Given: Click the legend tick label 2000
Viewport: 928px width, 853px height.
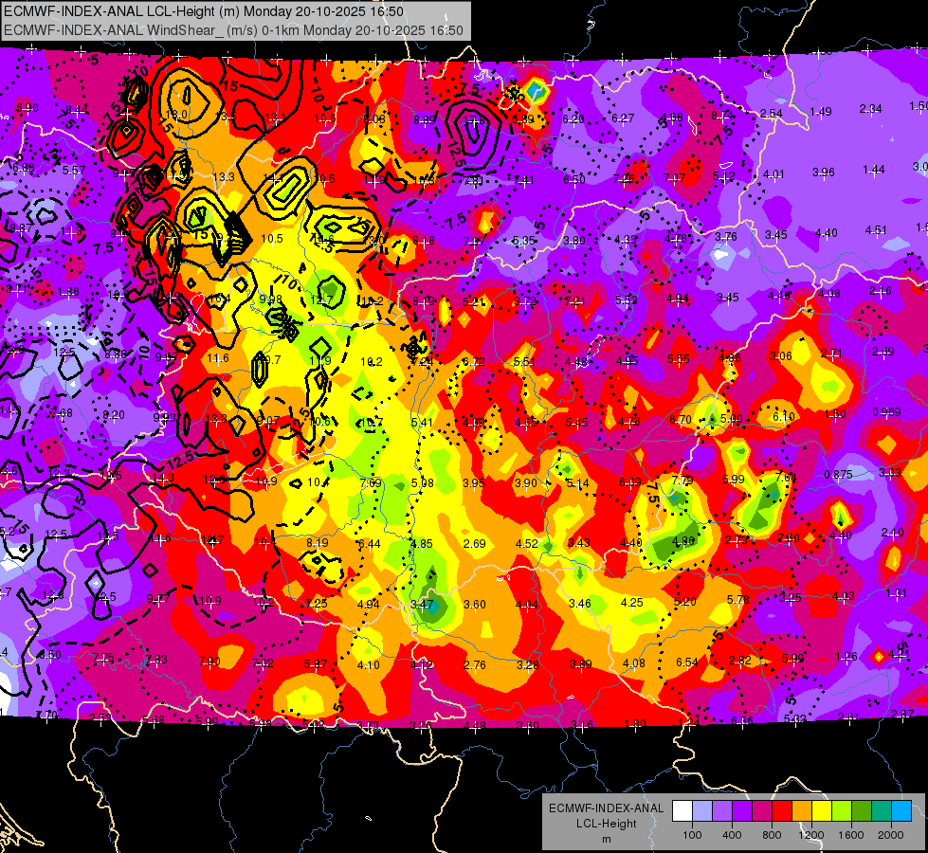Looking at the screenshot, I should [890, 835].
